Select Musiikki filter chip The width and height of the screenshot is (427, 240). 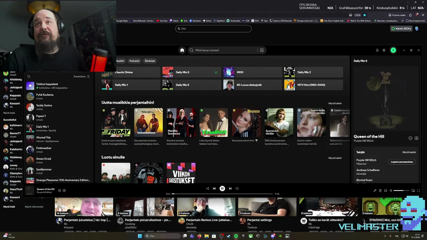(x=120, y=61)
